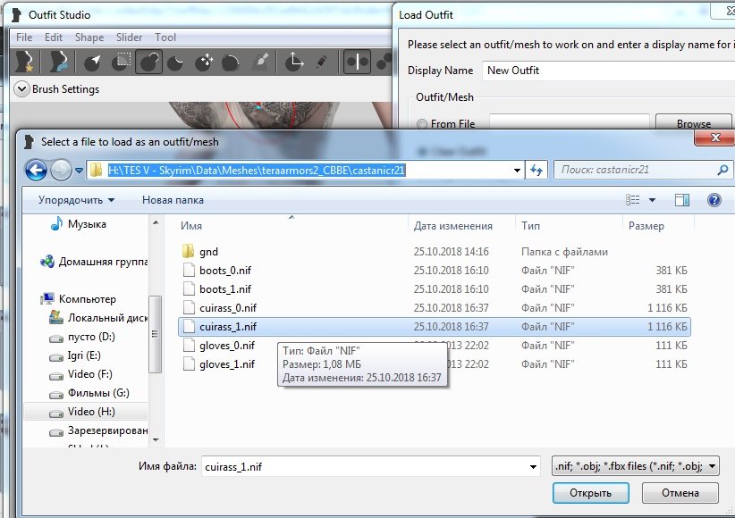Select the From File radio button
Image resolution: width=735 pixels, height=518 pixels.
coord(422,124)
